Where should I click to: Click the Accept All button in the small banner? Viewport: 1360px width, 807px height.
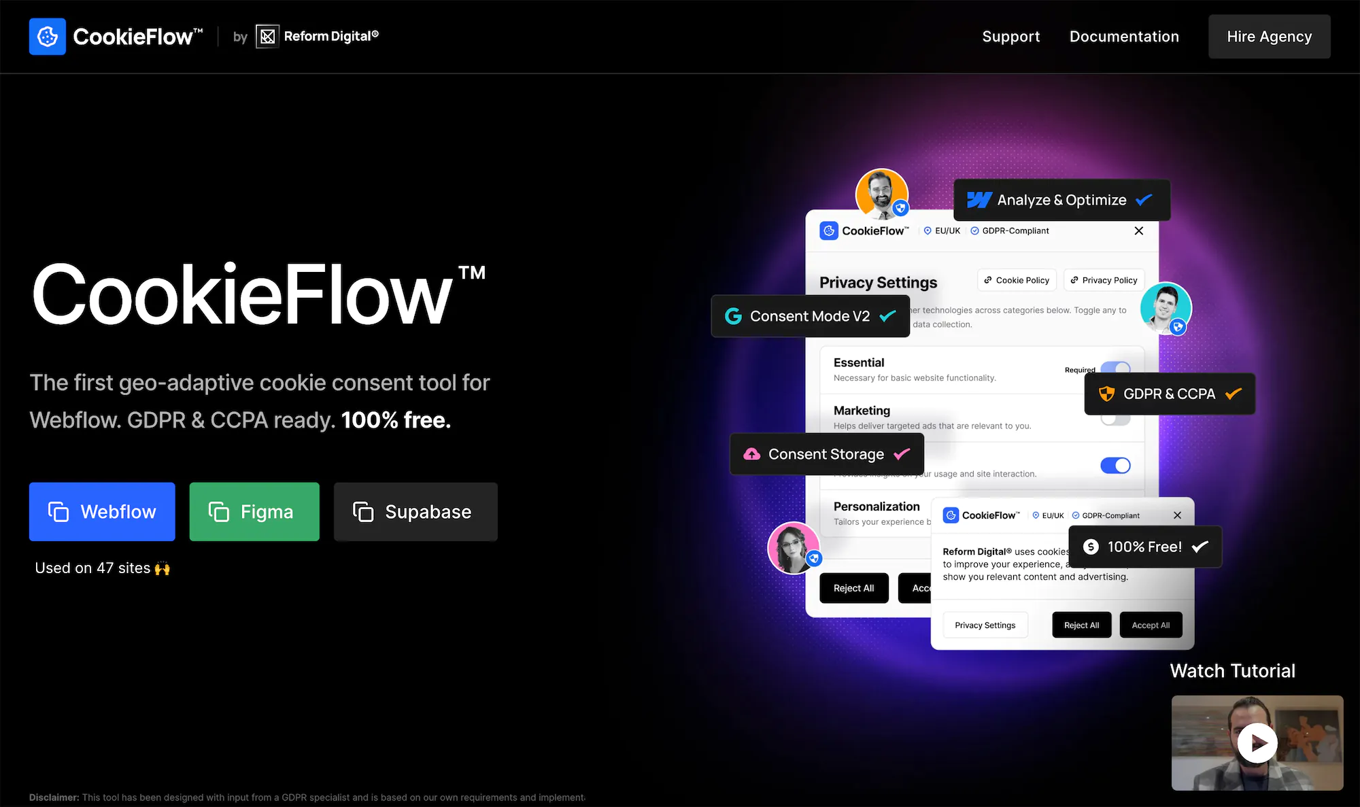(1151, 625)
